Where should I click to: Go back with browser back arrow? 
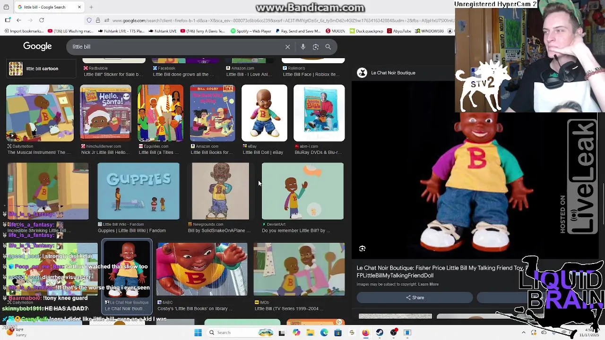(19, 20)
